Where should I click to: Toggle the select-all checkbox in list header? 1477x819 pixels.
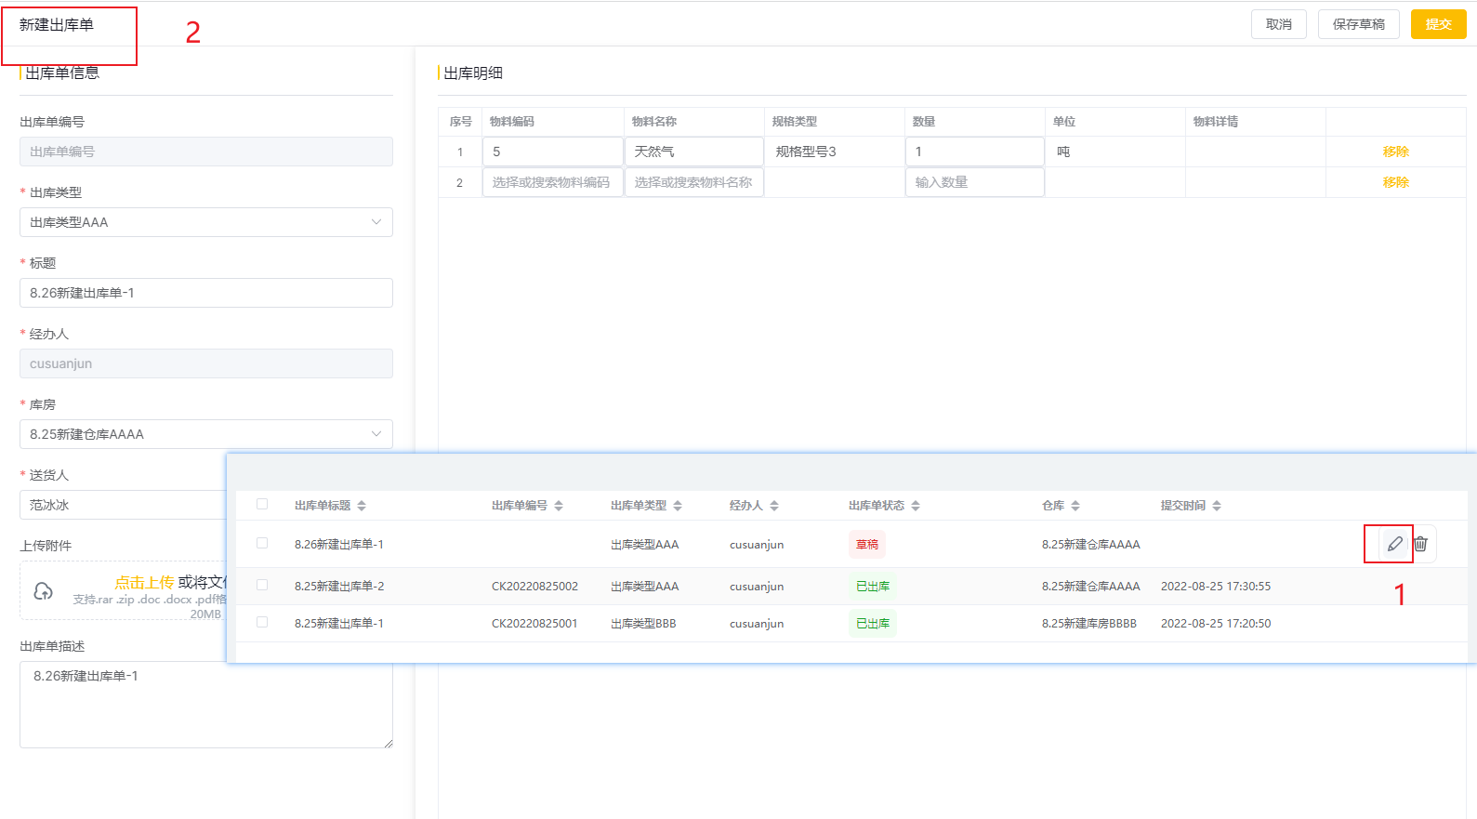[x=262, y=504]
